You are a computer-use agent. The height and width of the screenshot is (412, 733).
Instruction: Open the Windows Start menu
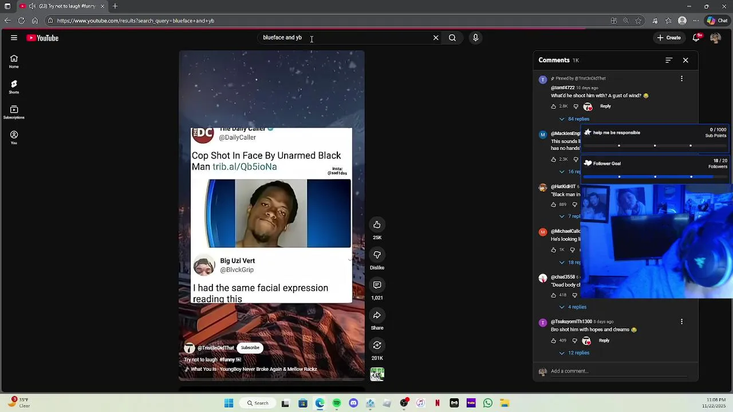point(228,403)
